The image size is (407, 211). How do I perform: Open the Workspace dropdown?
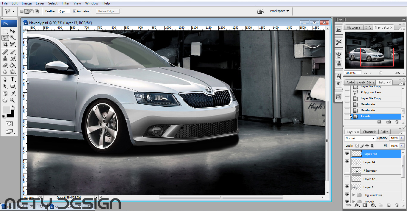[x=279, y=11]
